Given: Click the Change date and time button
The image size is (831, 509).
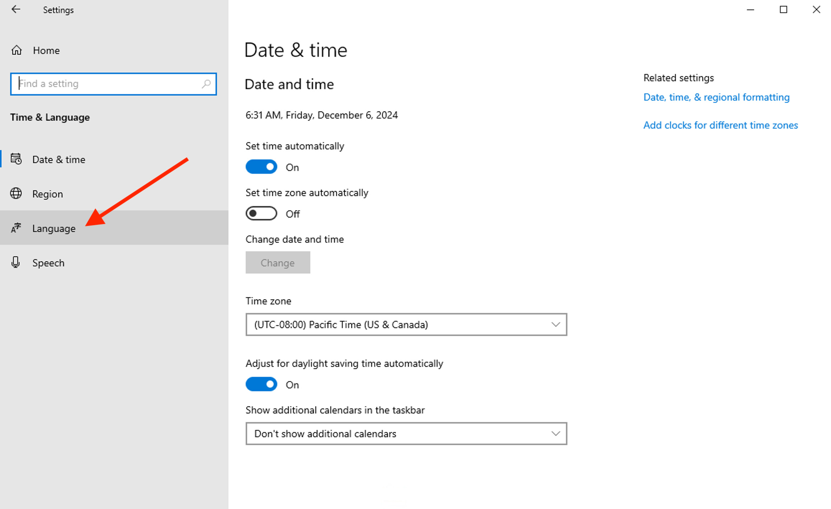Looking at the screenshot, I should click(278, 262).
